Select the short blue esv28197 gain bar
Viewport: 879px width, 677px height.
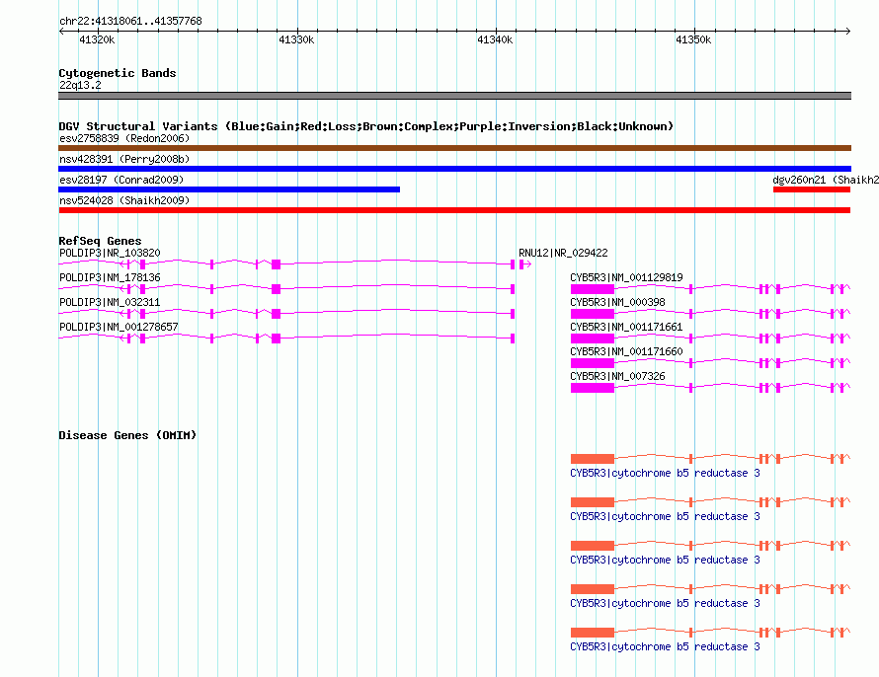pyautogui.click(x=229, y=189)
